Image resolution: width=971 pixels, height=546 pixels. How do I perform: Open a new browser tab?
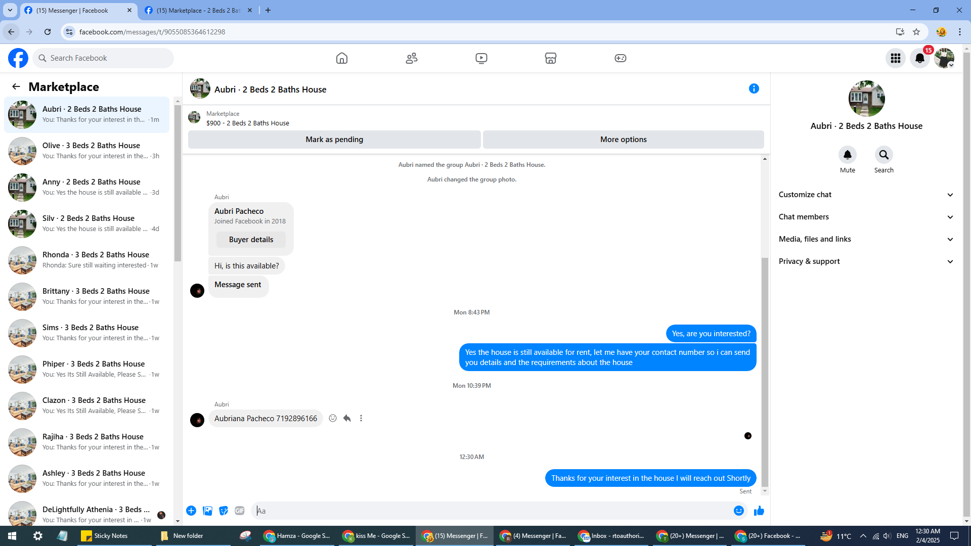(x=268, y=10)
